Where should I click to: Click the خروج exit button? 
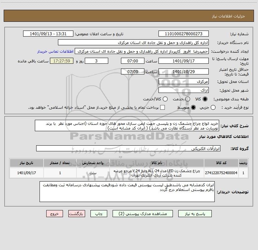click(x=55, y=214)
